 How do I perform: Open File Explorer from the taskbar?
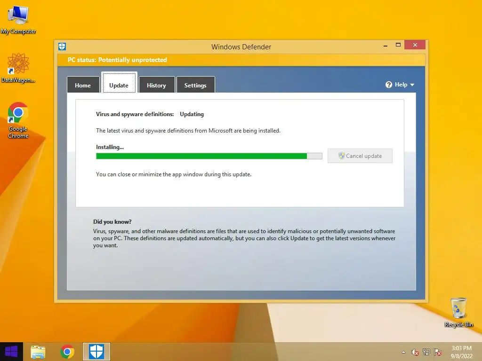[x=38, y=352]
